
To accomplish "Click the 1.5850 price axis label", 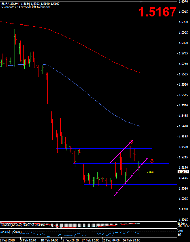I will point(183,43).
